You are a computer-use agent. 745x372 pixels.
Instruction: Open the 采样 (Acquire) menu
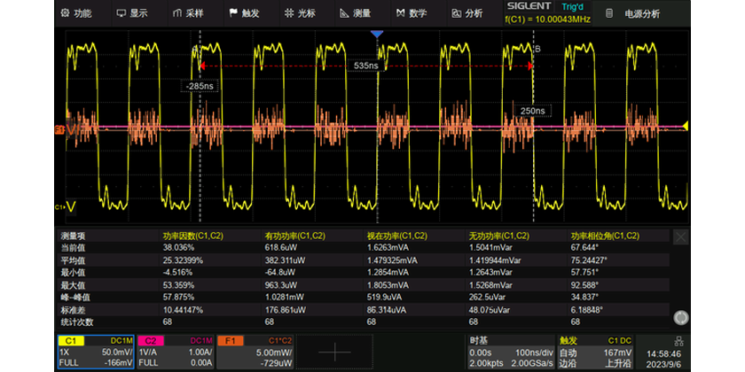tap(188, 13)
